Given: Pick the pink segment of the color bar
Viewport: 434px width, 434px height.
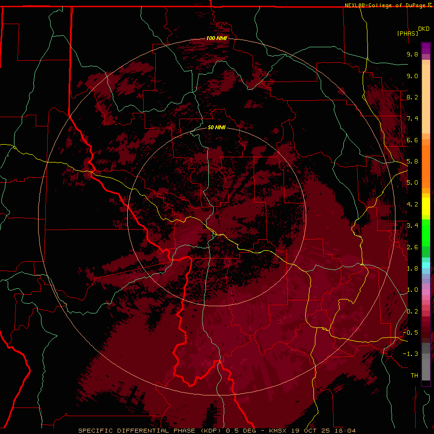Looking at the screenshot, I should point(426,292).
